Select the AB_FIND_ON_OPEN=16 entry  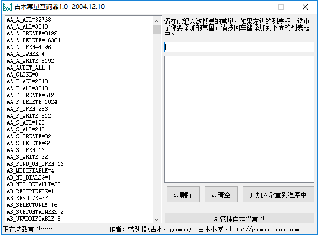(35, 164)
